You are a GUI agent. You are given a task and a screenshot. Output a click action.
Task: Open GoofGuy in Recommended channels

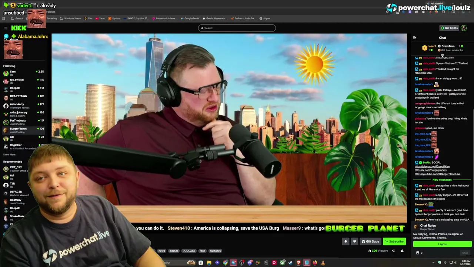point(15,201)
